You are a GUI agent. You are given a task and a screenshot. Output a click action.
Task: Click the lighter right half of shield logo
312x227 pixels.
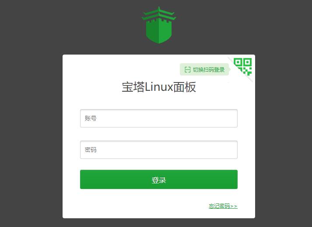(x=165, y=31)
